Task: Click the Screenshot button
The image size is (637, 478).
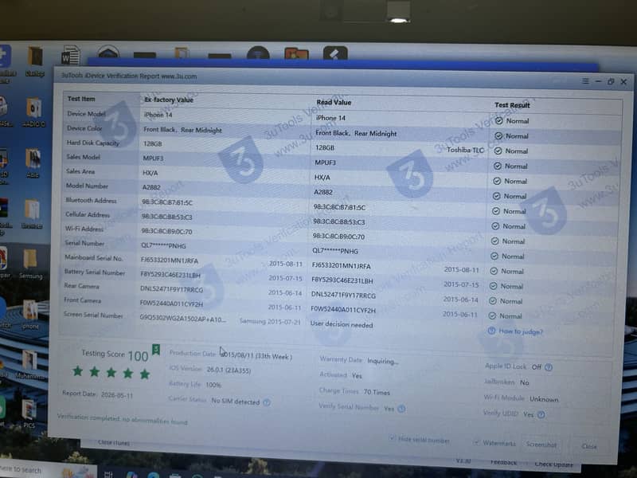Action: click(541, 445)
